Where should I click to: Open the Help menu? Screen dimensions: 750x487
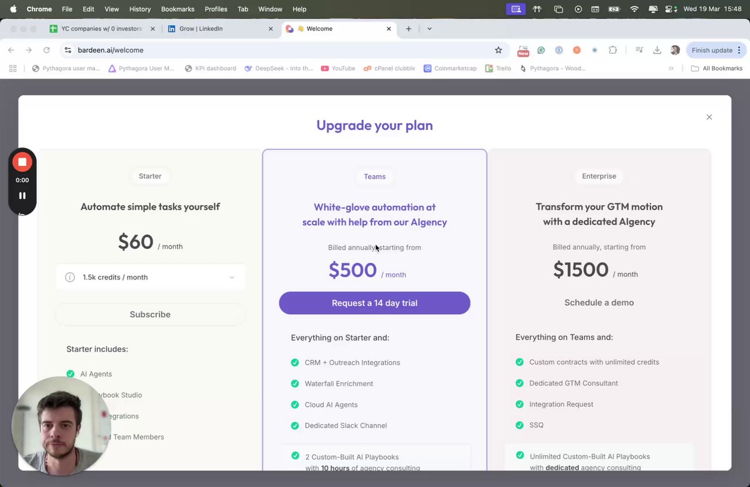click(x=299, y=9)
